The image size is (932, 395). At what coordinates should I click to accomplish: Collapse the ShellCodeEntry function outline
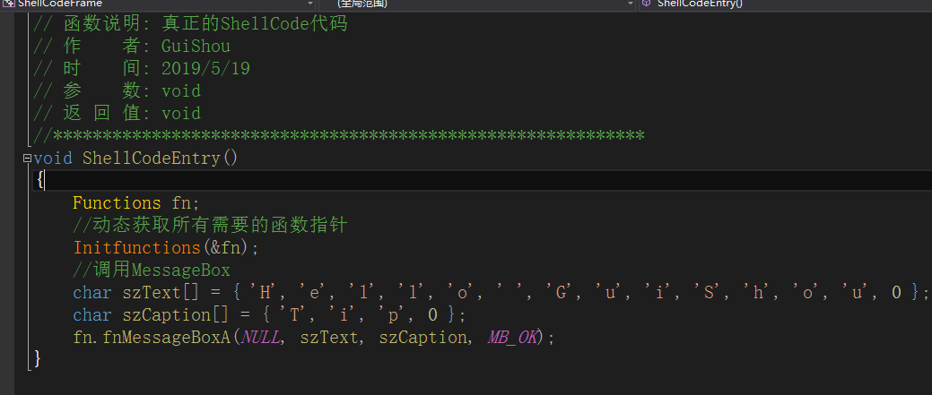pos(28,159)
